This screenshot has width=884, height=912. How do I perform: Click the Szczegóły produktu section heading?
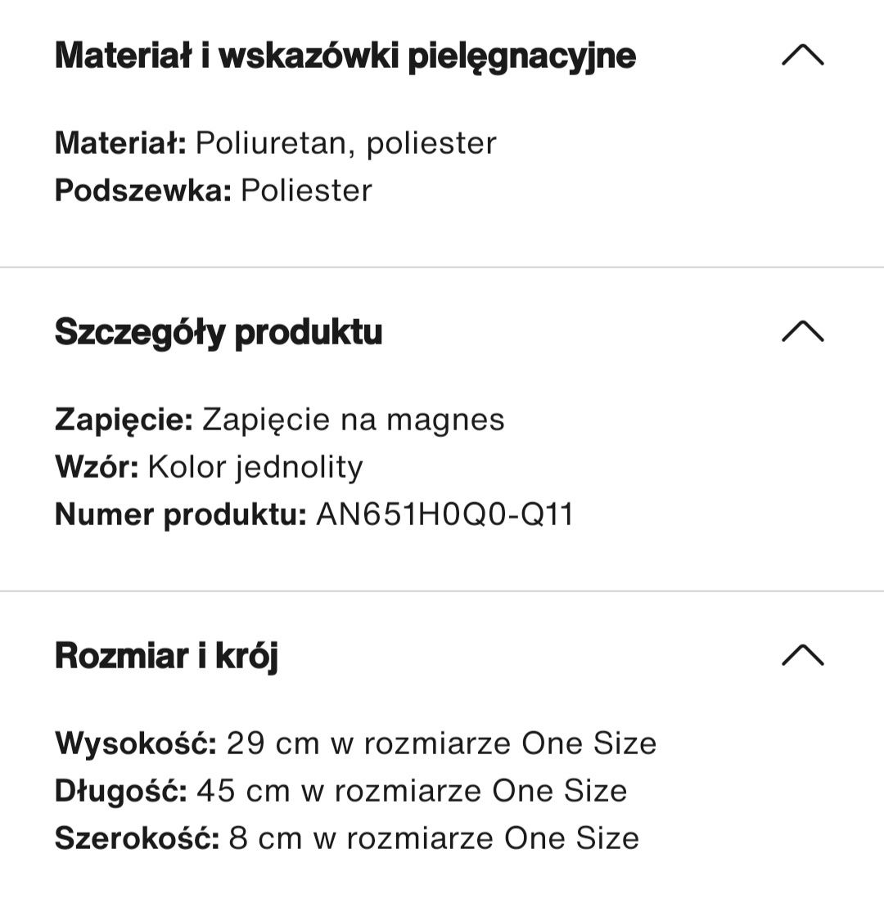(219, 333)
